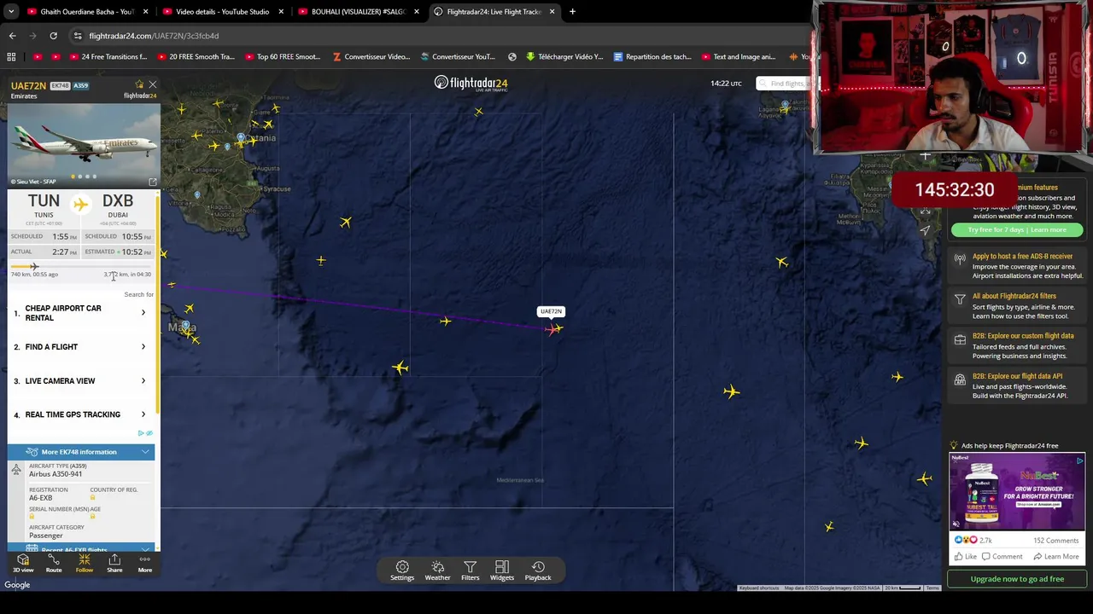Add UAE72N to favorites with star

point(139,84)
